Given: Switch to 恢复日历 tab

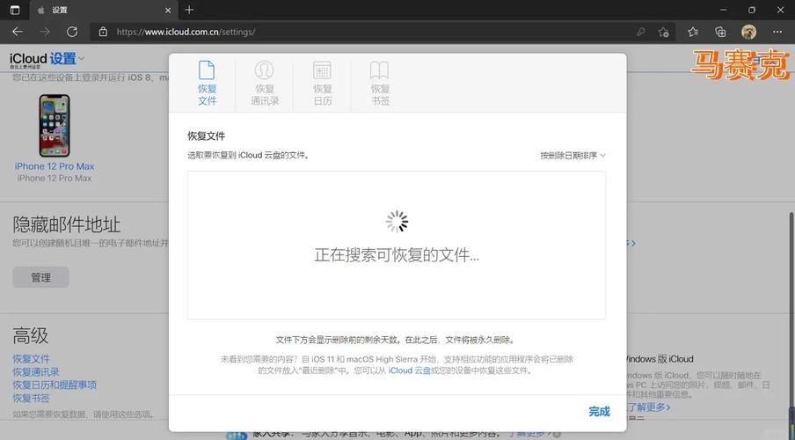Looking at the screenshot, I should pyautogui.click(x=323, y=83).
